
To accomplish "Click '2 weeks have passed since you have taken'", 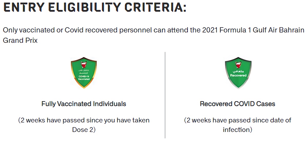I will click(x=84, y=120).
